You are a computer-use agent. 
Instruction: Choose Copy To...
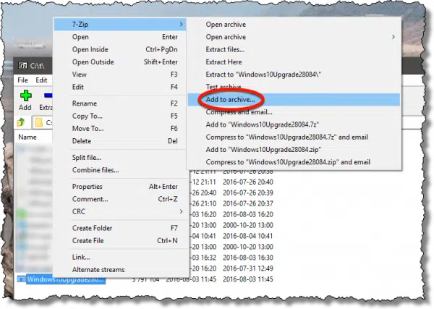coord(122,116)
